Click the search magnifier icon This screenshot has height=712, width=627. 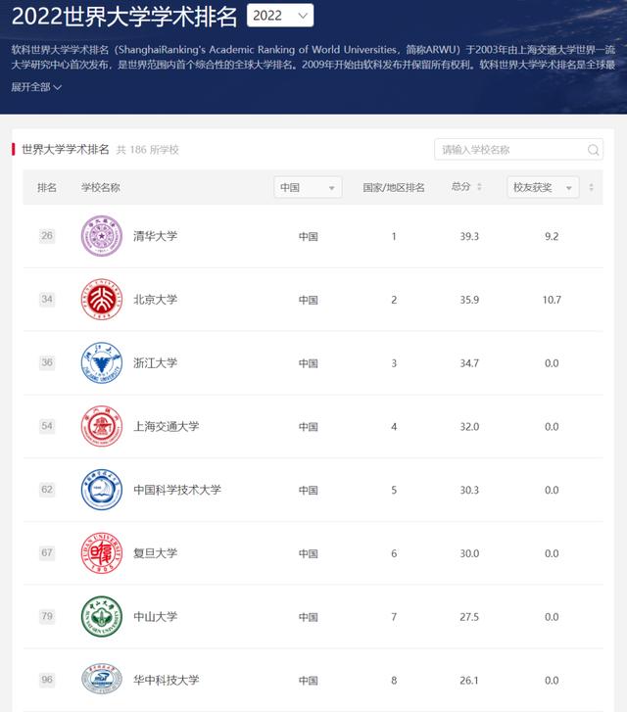coord(594,150)
